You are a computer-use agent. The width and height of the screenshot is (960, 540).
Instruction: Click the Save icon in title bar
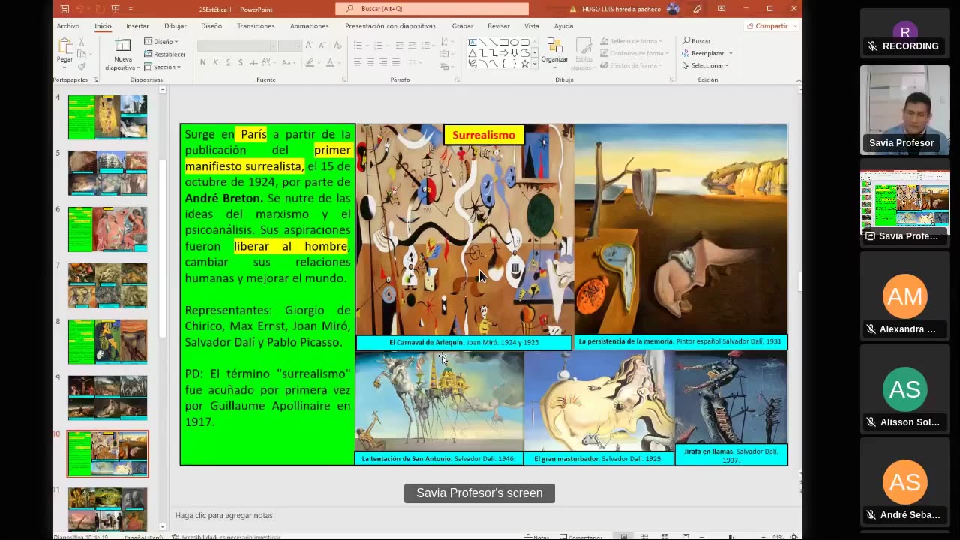(x=64, y=9)
